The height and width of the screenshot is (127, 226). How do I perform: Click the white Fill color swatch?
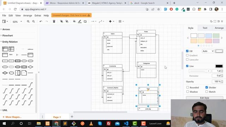(x=219, y=51)
